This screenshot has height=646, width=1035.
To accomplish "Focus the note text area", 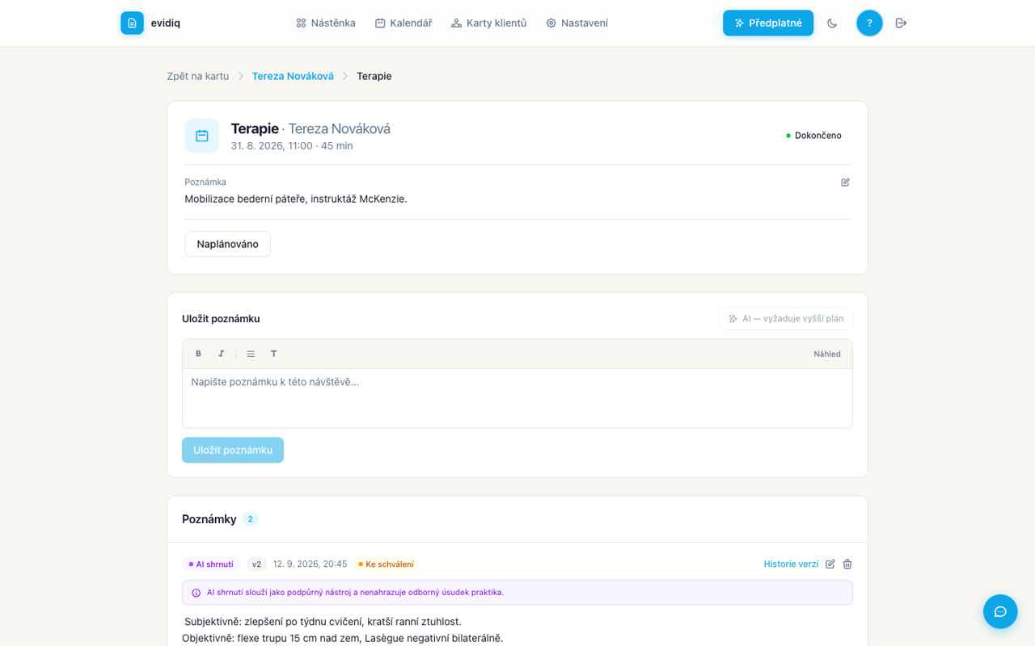I will pos(517,398).
